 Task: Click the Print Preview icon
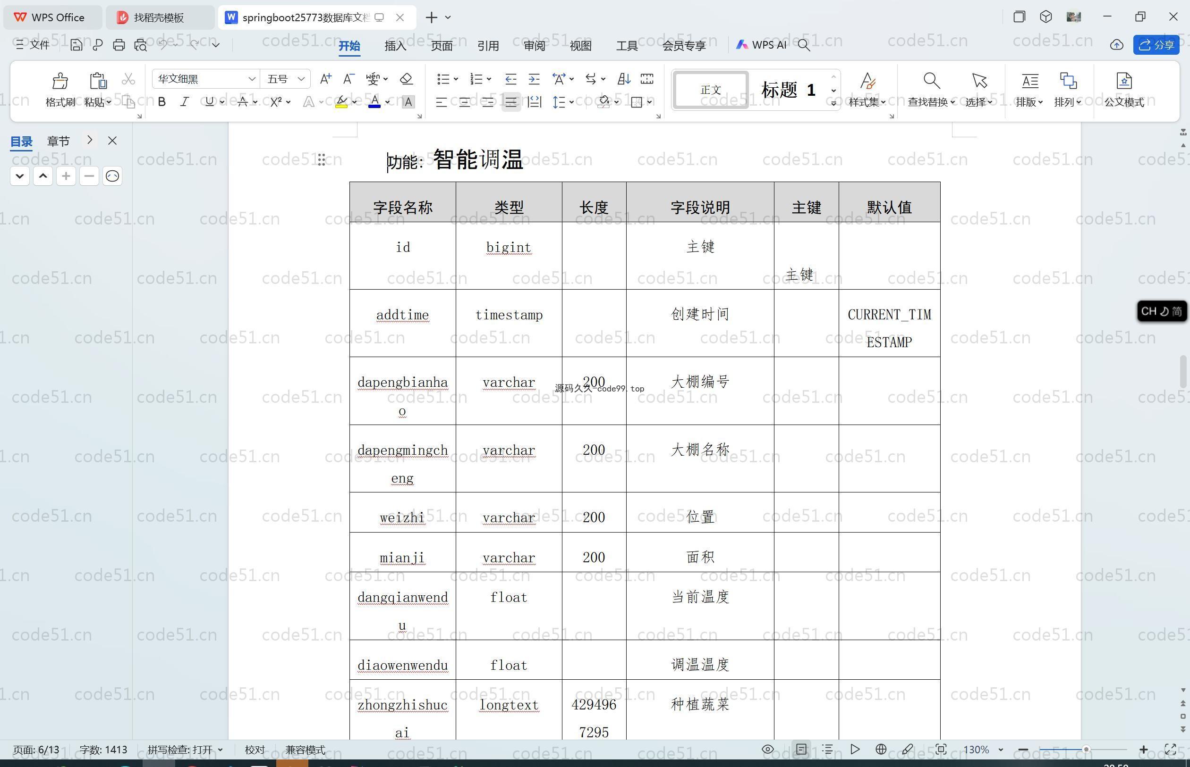coord(141,45)
